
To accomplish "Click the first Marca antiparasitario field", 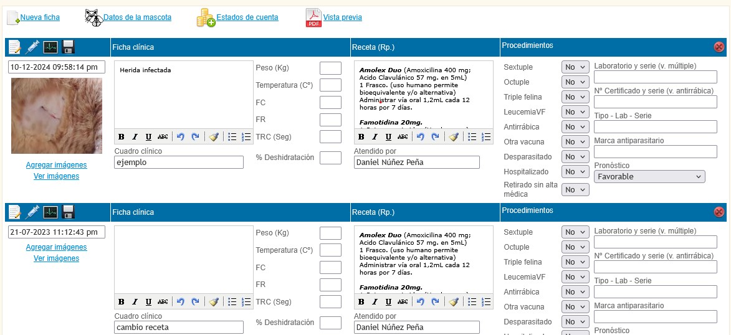I will click(x=656, y=151).
